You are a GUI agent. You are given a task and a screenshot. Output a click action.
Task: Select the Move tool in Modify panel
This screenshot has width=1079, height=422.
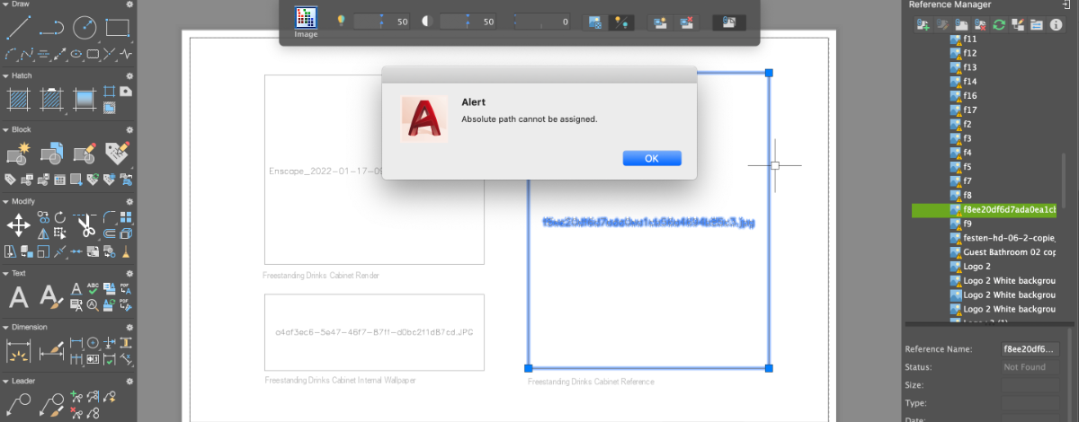click(x=19, y=224)
